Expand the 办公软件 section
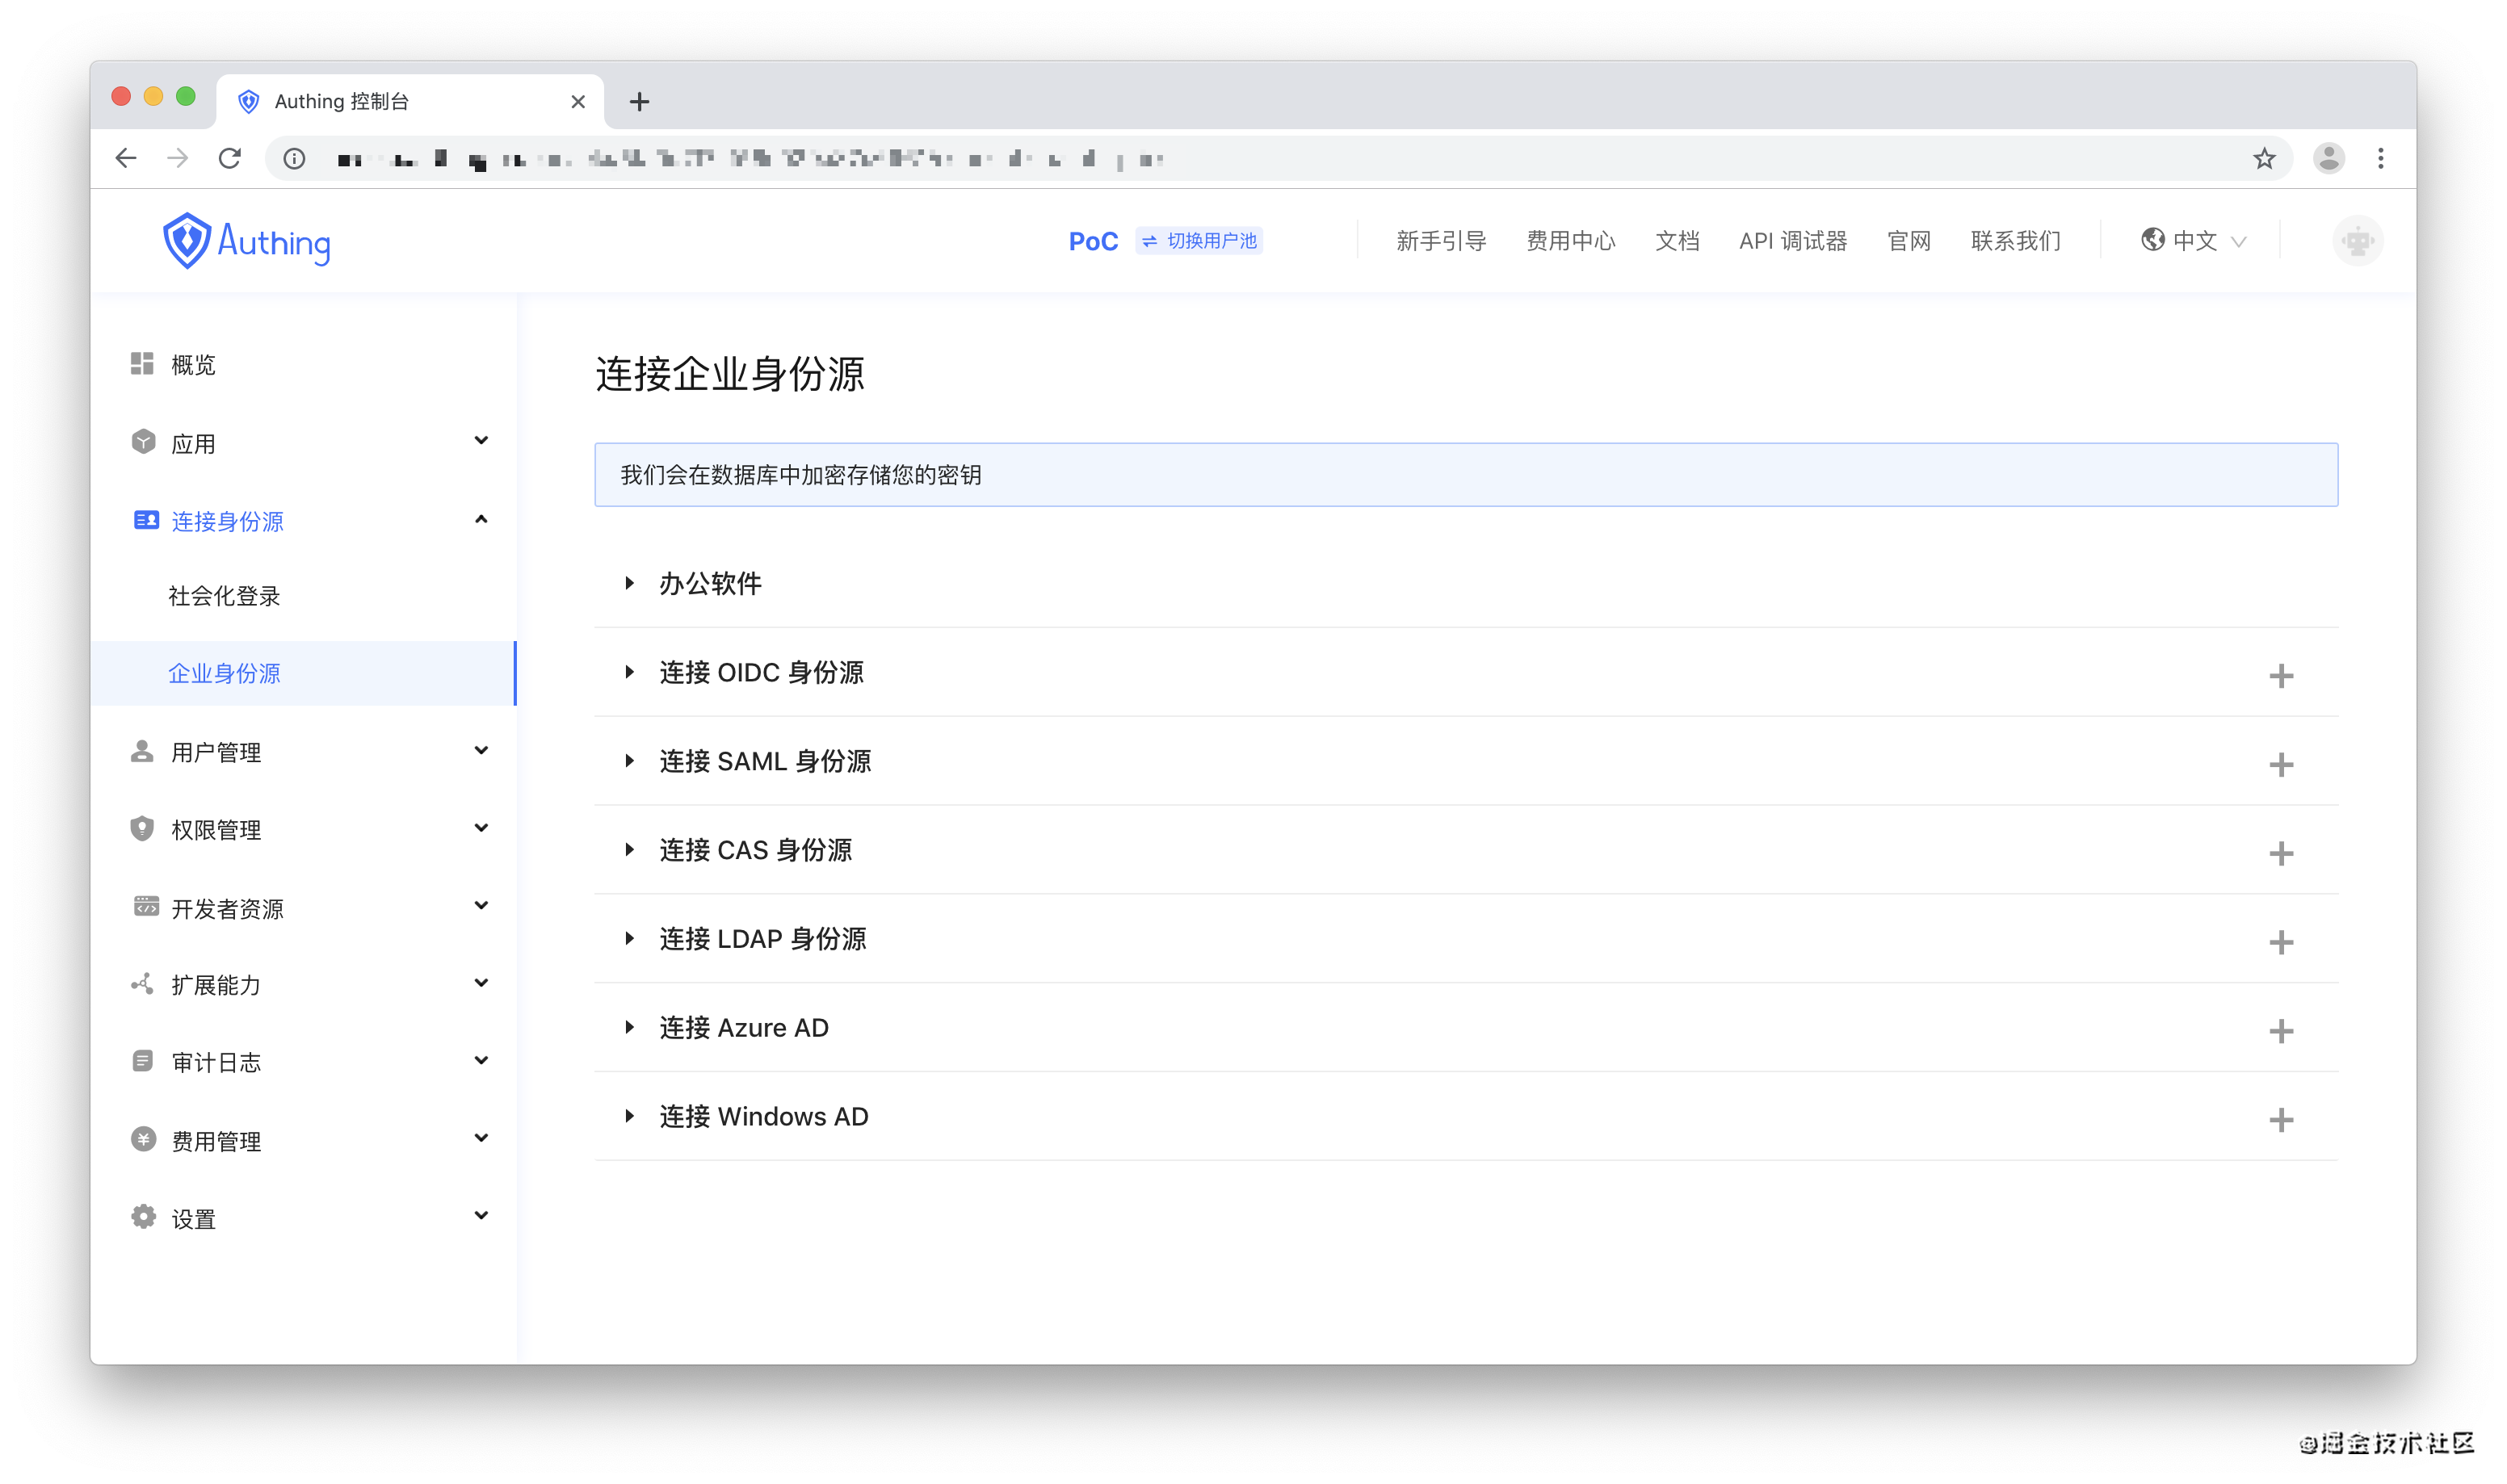 (x=710, y=584)
